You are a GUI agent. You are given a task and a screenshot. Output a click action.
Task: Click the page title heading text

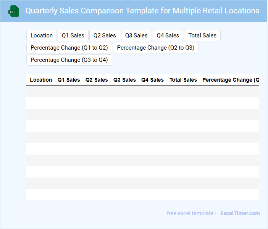coord(142,11)
